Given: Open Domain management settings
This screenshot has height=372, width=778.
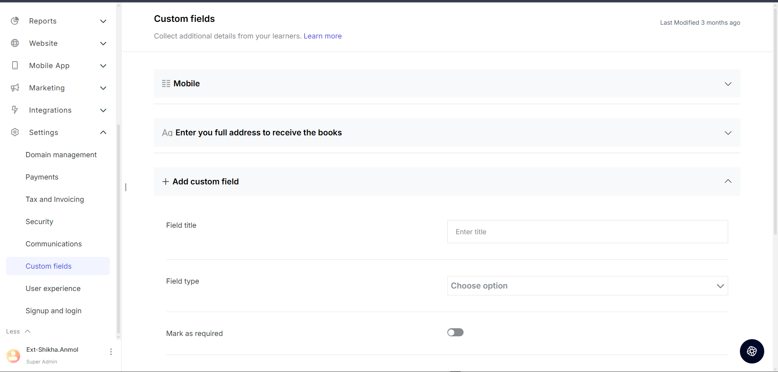Looking at the screenshot, I should (x=61, y=155).
